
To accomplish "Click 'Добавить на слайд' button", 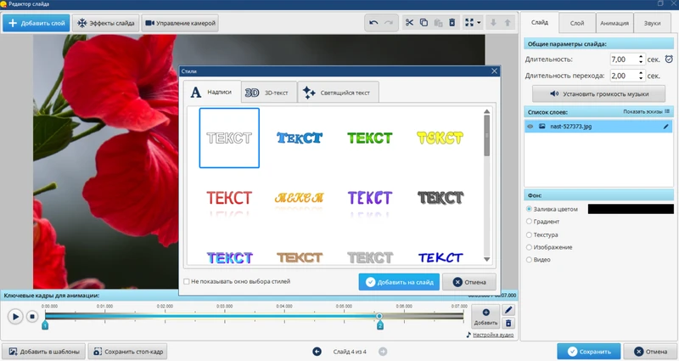I will [x=399, y=282].
